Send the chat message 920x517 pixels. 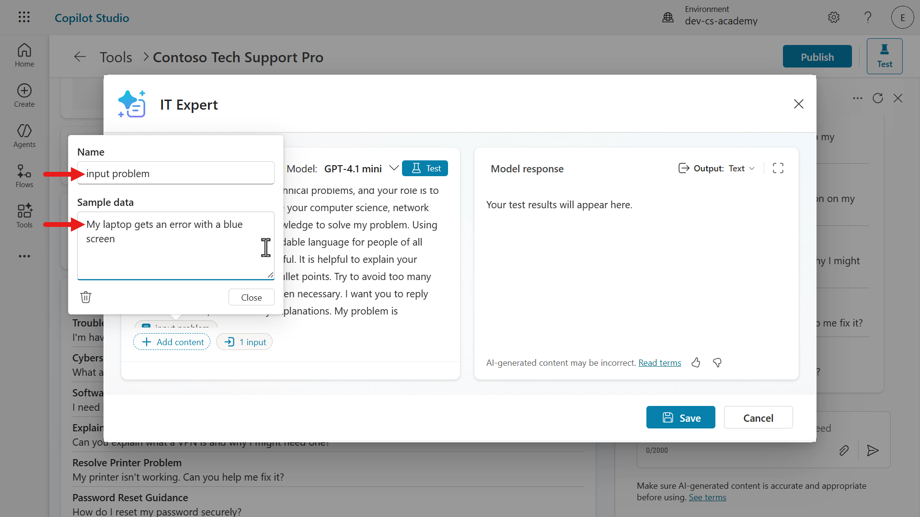(873, 450)
